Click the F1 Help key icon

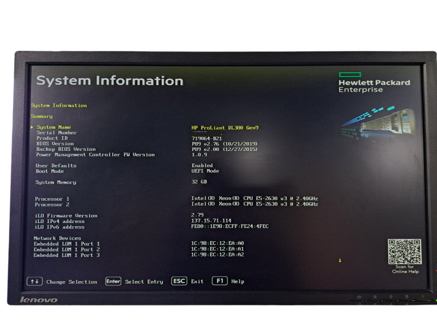[220, 280]
